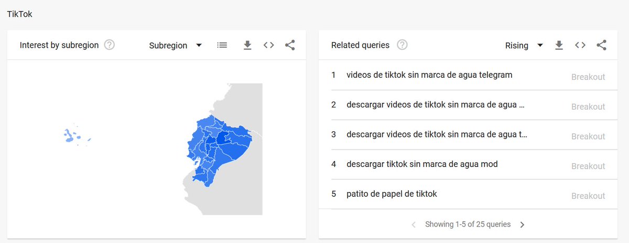Select the darkest blue province on Ecuador map
The width and height of the screenshot is (629, 243).
point(224,138)
